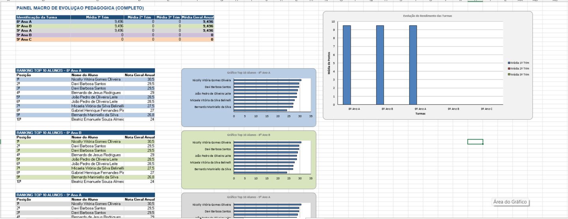568x219 pixels.
Task: Click 'Micaela Vitória da Silva Belinelli' label in 8º Ano A chart
Action: 211,100
